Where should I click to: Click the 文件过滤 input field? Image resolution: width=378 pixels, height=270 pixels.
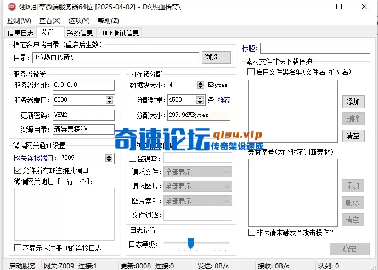click(x=198, y=215)
